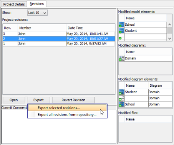Switch to the Project Details tab
174x145 pixels.
coord(14,4)
